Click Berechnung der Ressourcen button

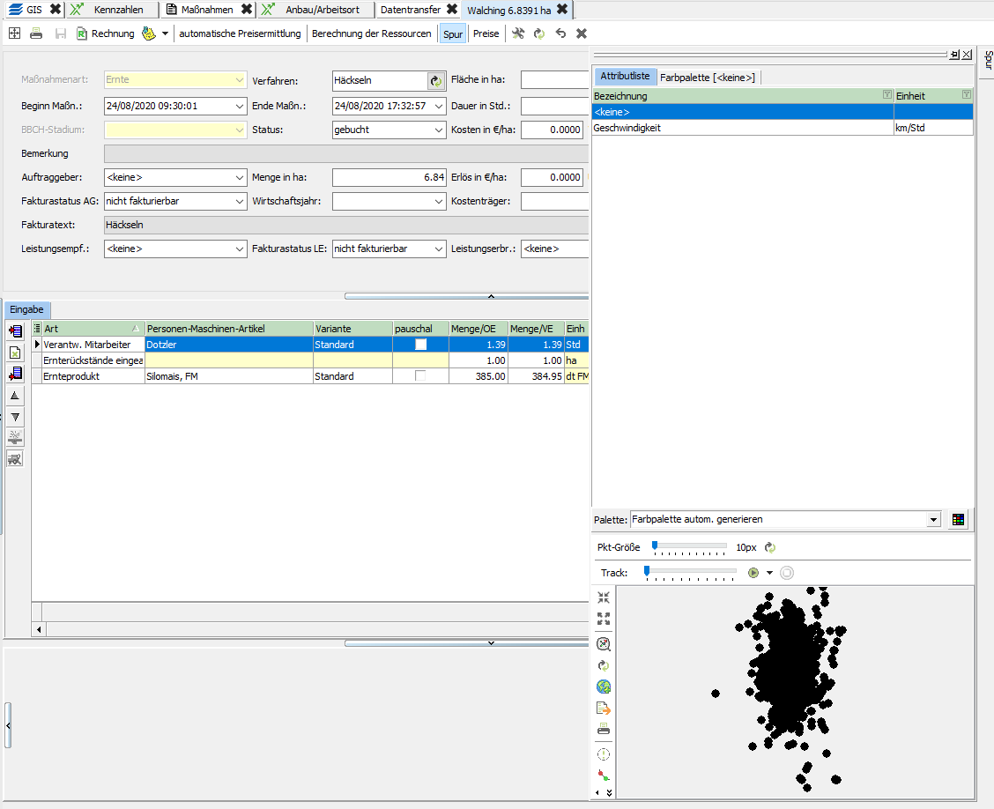tap(372, 33)
